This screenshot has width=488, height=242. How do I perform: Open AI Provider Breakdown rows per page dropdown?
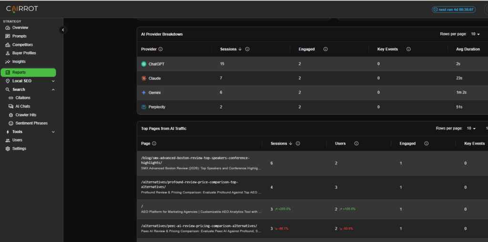[x=475, y=34]
